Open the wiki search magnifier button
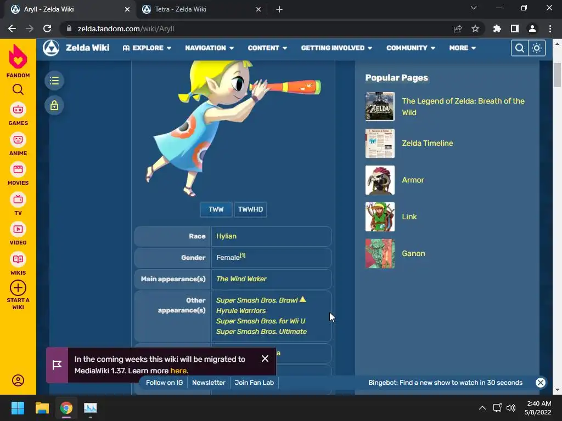This screenshot has height=421, width=562. (519, 48)
